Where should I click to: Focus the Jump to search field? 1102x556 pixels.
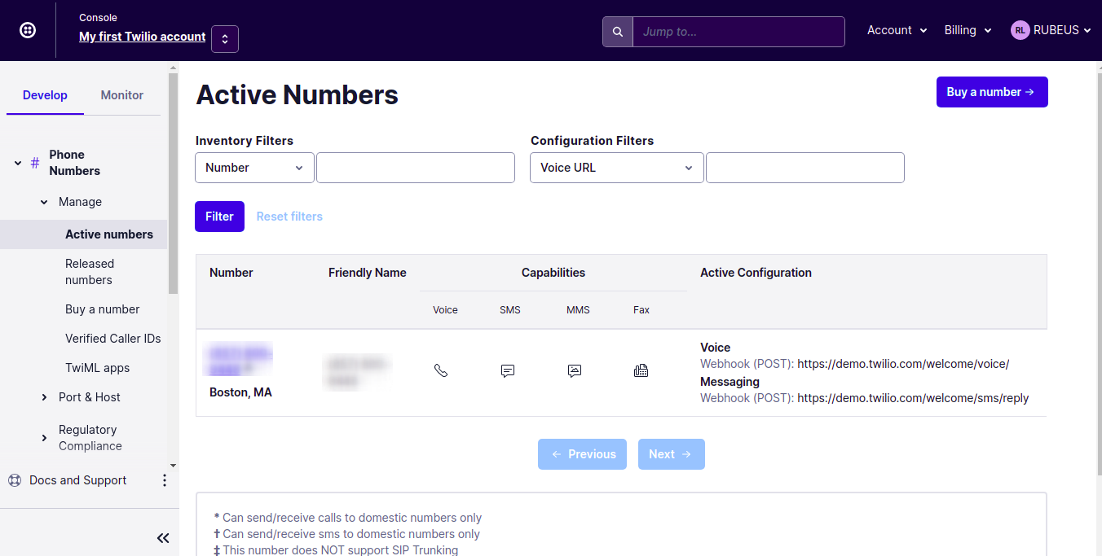tap(738, 32)
